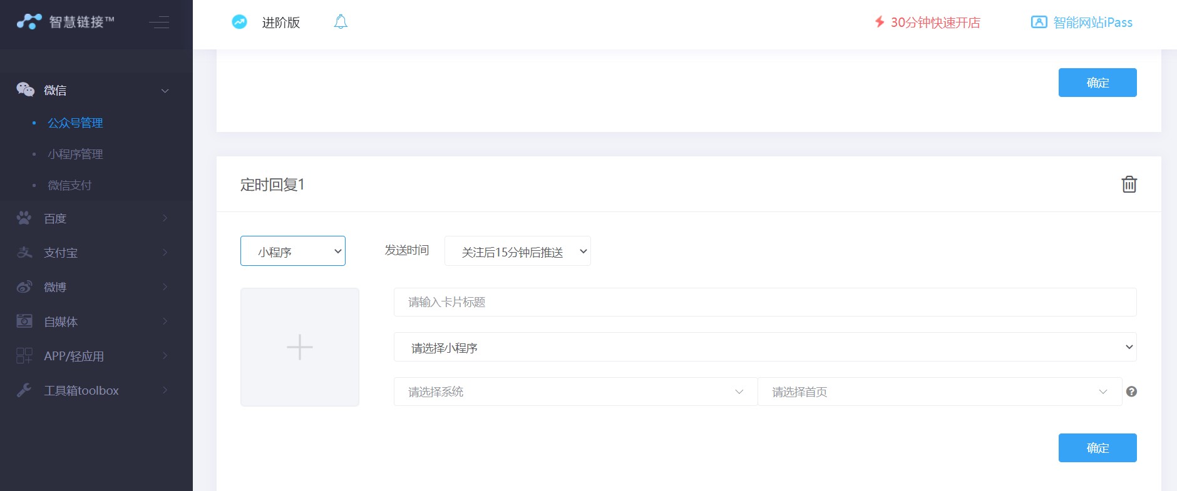The height and width of the screenshot is (491, 1177).
Task: Open the APP/轻应用 sidebar menu
Action: tap(96, 356)
